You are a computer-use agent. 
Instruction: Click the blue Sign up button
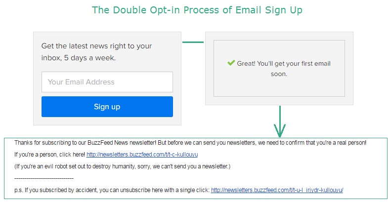[107, 107]
